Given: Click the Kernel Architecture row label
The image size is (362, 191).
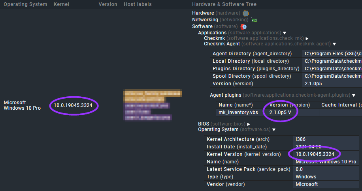Looking at the screenshot, I should click(x=238, y=139).
